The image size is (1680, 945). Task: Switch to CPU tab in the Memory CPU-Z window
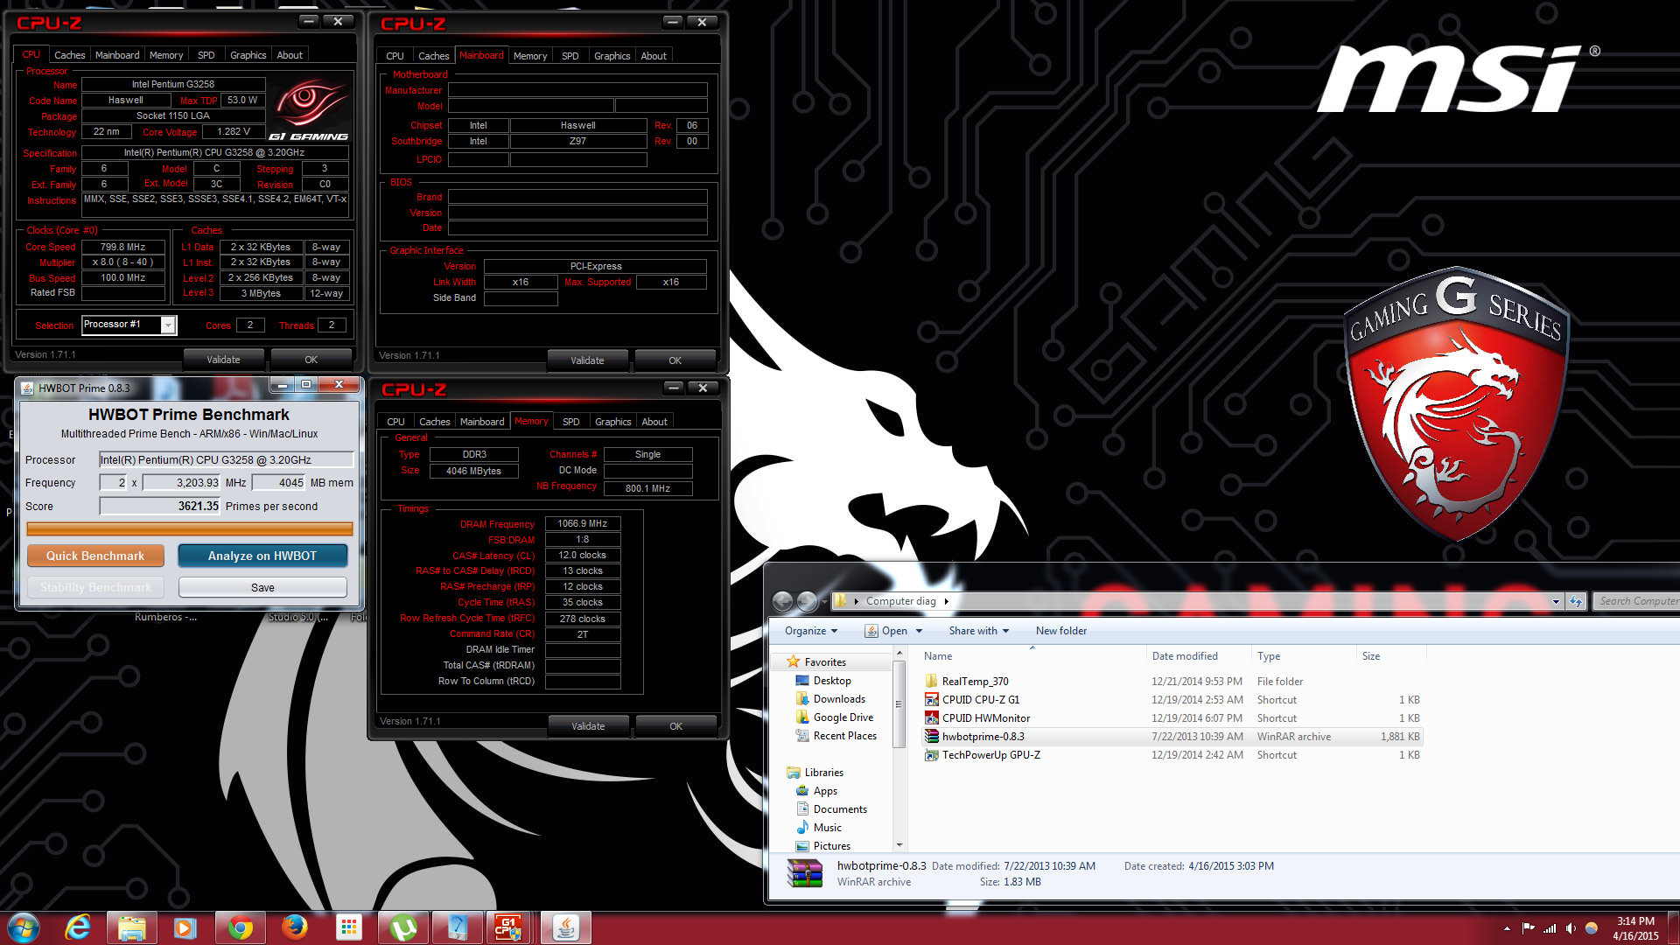(x=395, y=422)
